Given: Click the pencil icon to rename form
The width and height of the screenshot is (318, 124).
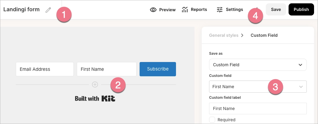Looking at the screenshot, I should (48, 10).
